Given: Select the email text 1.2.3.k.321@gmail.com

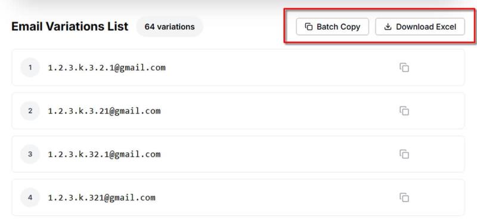Looking at the screenshot, I should tap(101, 197).
